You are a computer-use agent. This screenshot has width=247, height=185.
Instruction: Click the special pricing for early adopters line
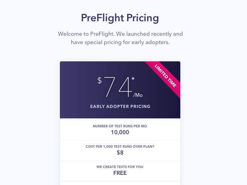pos(120,42)
